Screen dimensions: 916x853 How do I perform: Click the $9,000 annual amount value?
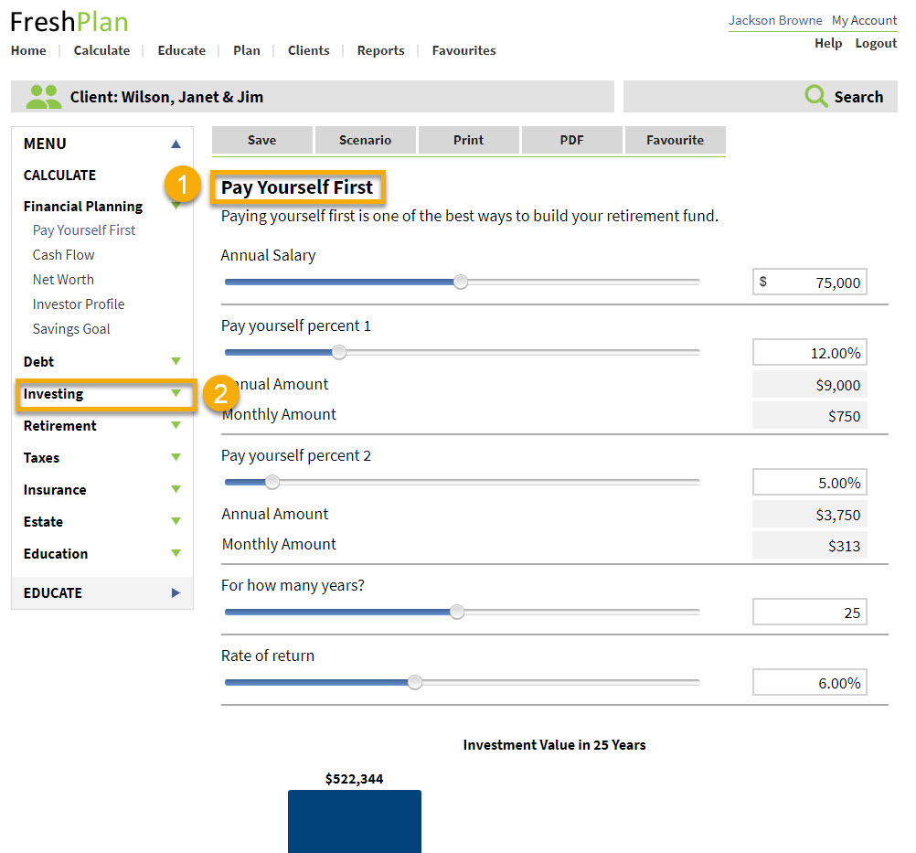[810, 385]
